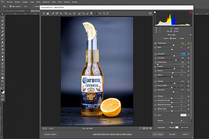This screenshot has height=139, width=209.
Task: Click the Hecho button
Action: [185, 134]
